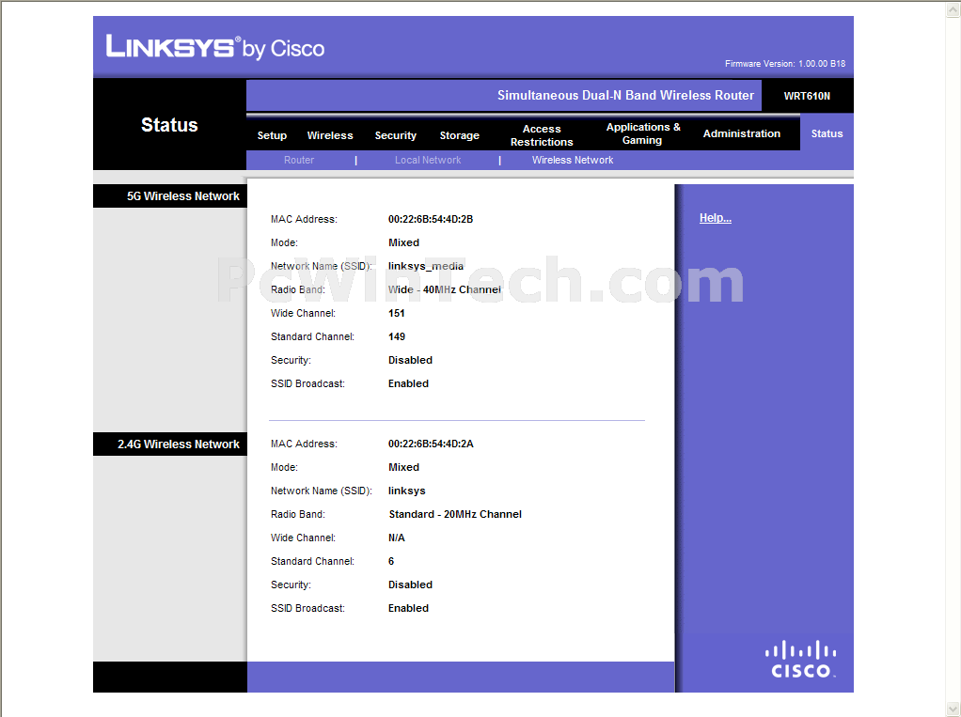
Task: Select the Applications & Gaming tab
Action: pyautogui.click(x=643, y=133)
